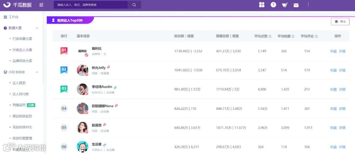Click the female gender icon by 林允Jelly
The width and height of the screenshot is (355, 154).
click(x=109, y=67)
